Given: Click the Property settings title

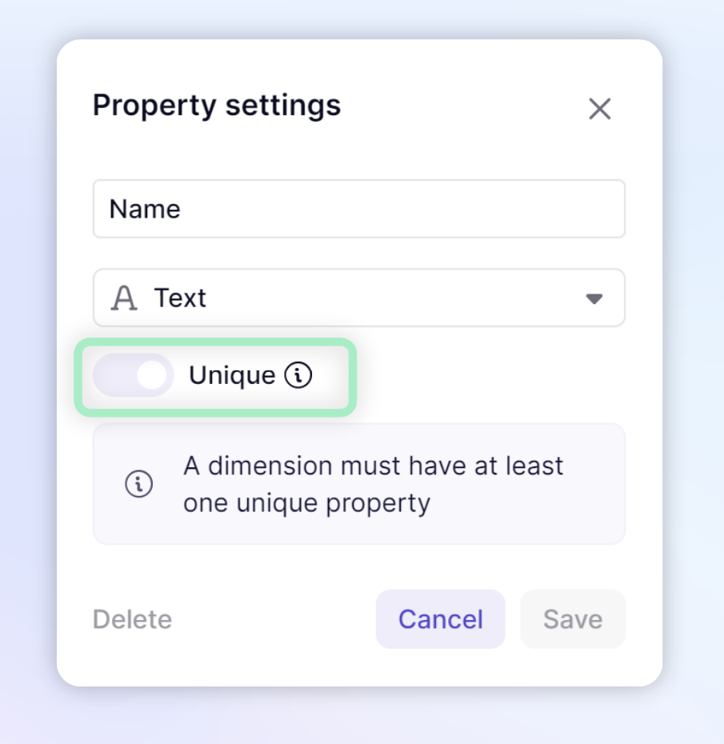Looking at the screenshot, I should 217,106.
